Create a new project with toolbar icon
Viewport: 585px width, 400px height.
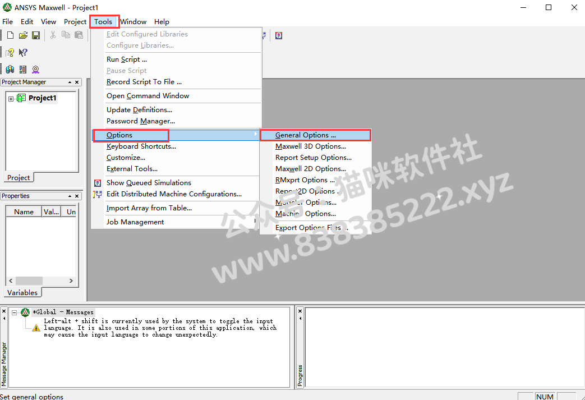tap(11, 35)
